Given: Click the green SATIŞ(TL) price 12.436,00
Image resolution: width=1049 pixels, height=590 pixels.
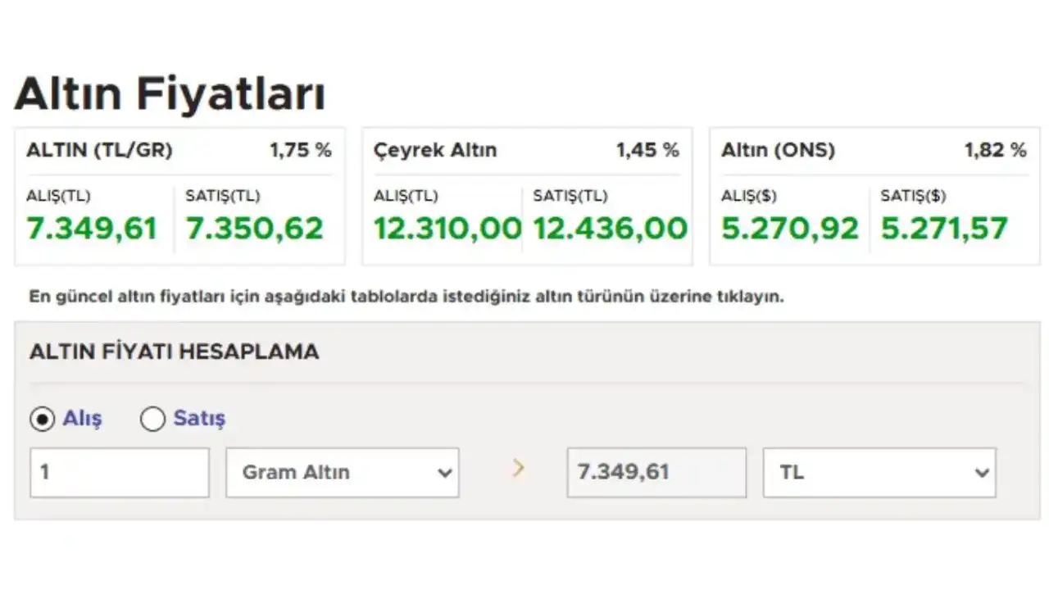Looking at the screenshot, I should click(608, 228).
